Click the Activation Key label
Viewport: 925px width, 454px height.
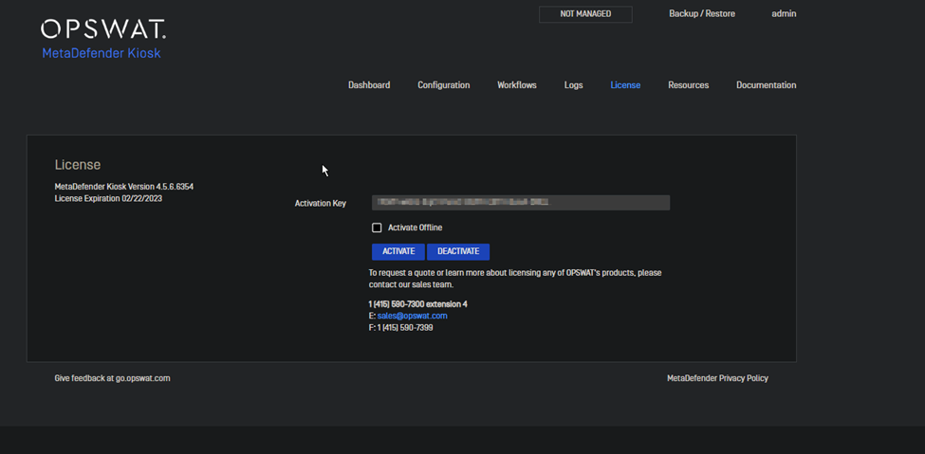coord(321,204)
